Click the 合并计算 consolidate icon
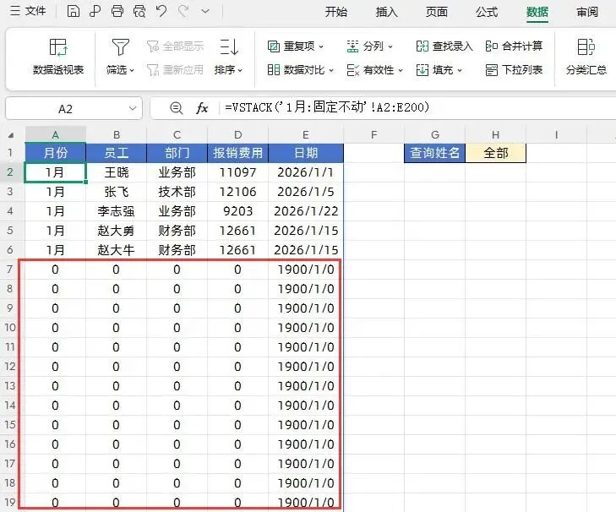This screenshot has width=616, height=512. point(492,46)
